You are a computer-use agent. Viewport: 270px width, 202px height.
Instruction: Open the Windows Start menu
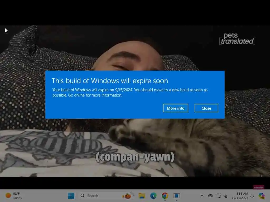click(x=71, y=196)
